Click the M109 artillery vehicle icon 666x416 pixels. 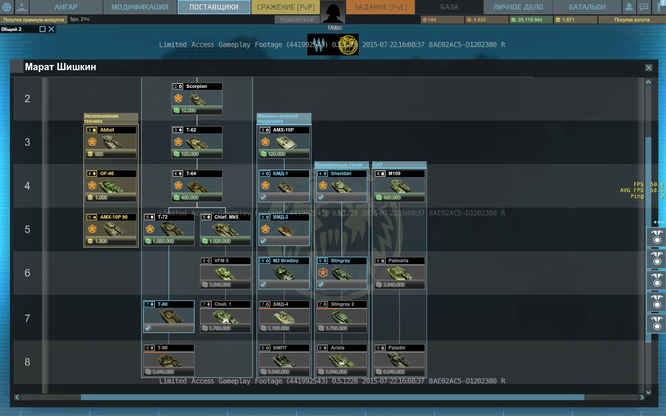[399, 185]
